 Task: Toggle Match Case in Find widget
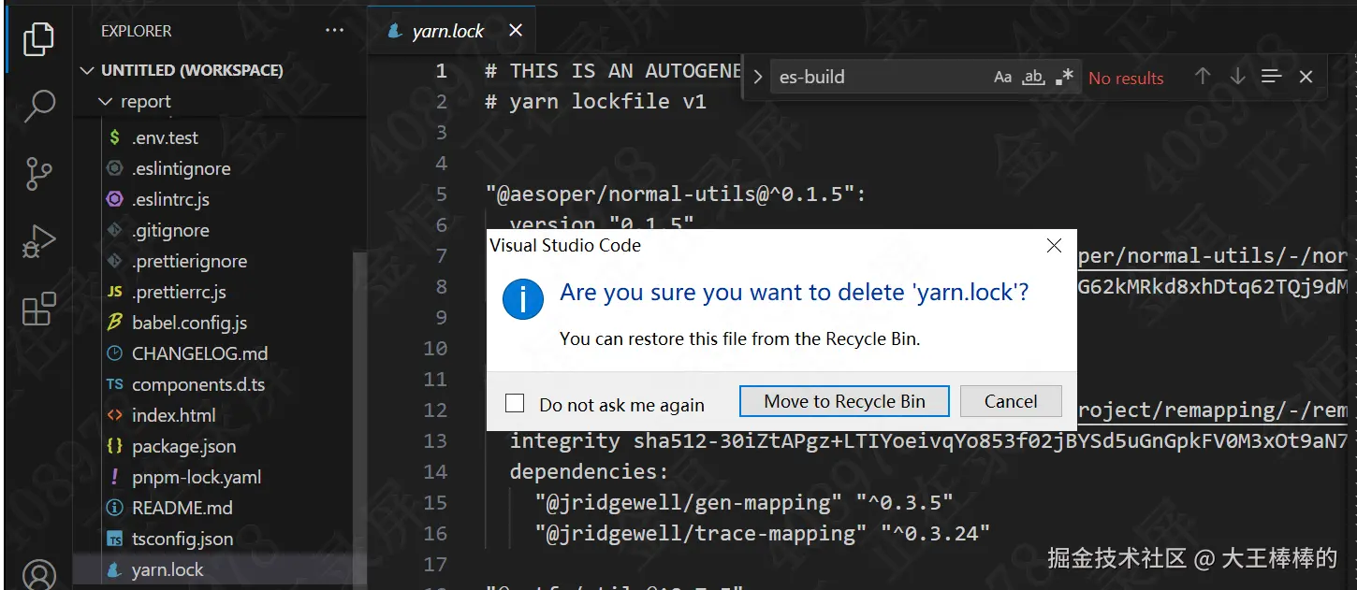tap(1002, 78)
